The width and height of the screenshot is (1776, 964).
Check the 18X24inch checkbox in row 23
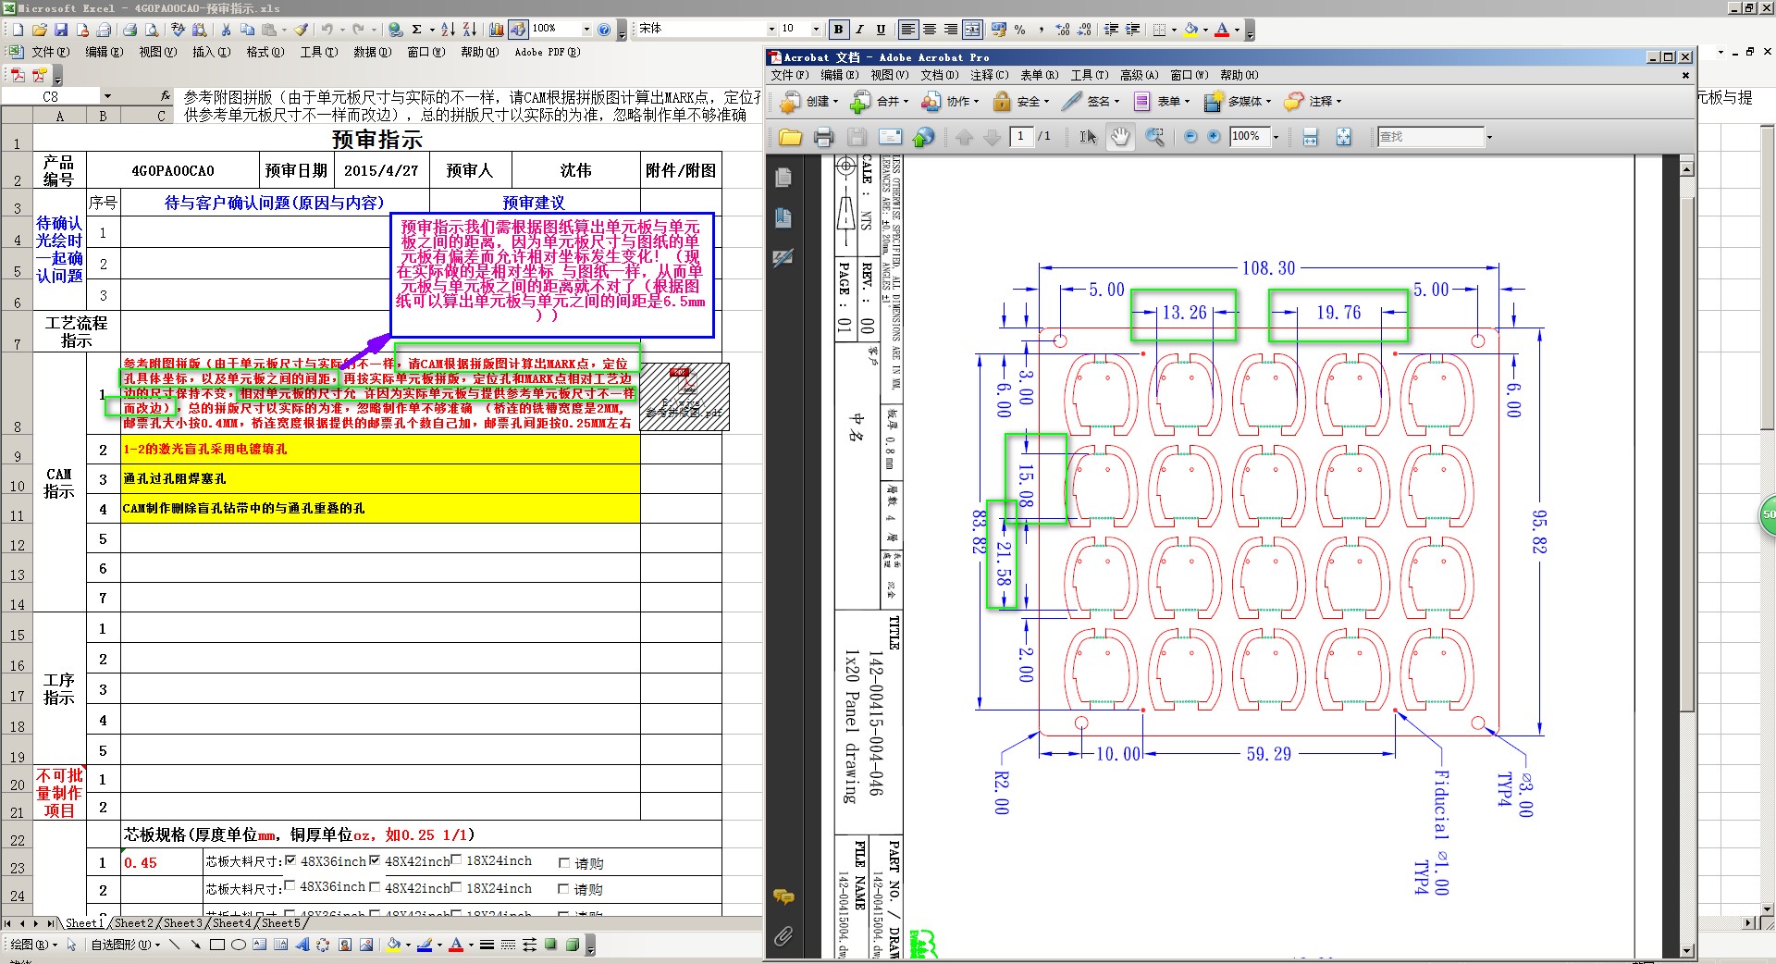[x=457, y=860]
